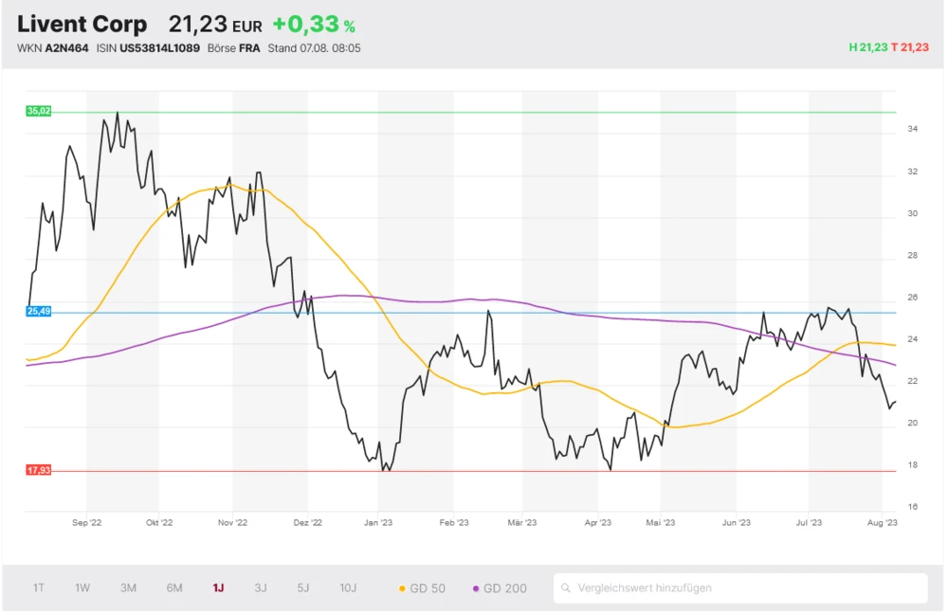Switch chart to 6M period
The image size is (948, 616).
pyautogui.click(x=174, y=588)
